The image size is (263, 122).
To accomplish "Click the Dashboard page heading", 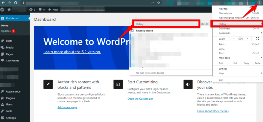I will tap(45, 20).
